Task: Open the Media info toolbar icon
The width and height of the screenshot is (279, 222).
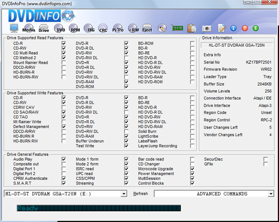Action: 29,28
